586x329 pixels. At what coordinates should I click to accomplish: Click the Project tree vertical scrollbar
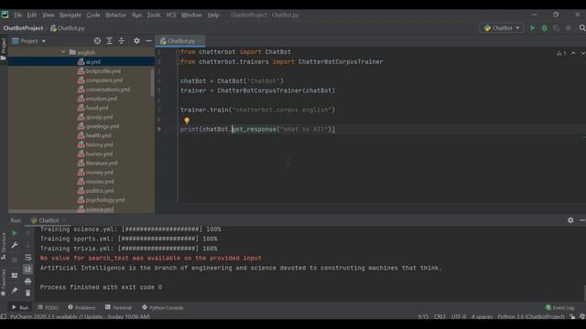pos(152,82)
